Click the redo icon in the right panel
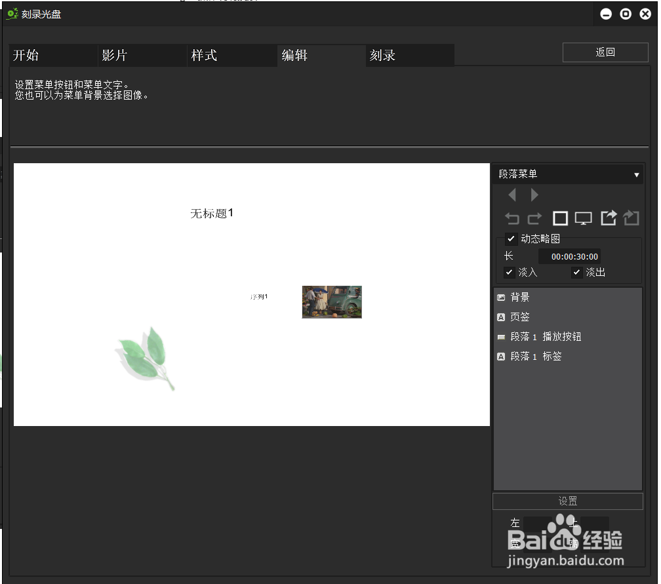The height and width of the screenshot is (584, 661). (x=533, y=218)
